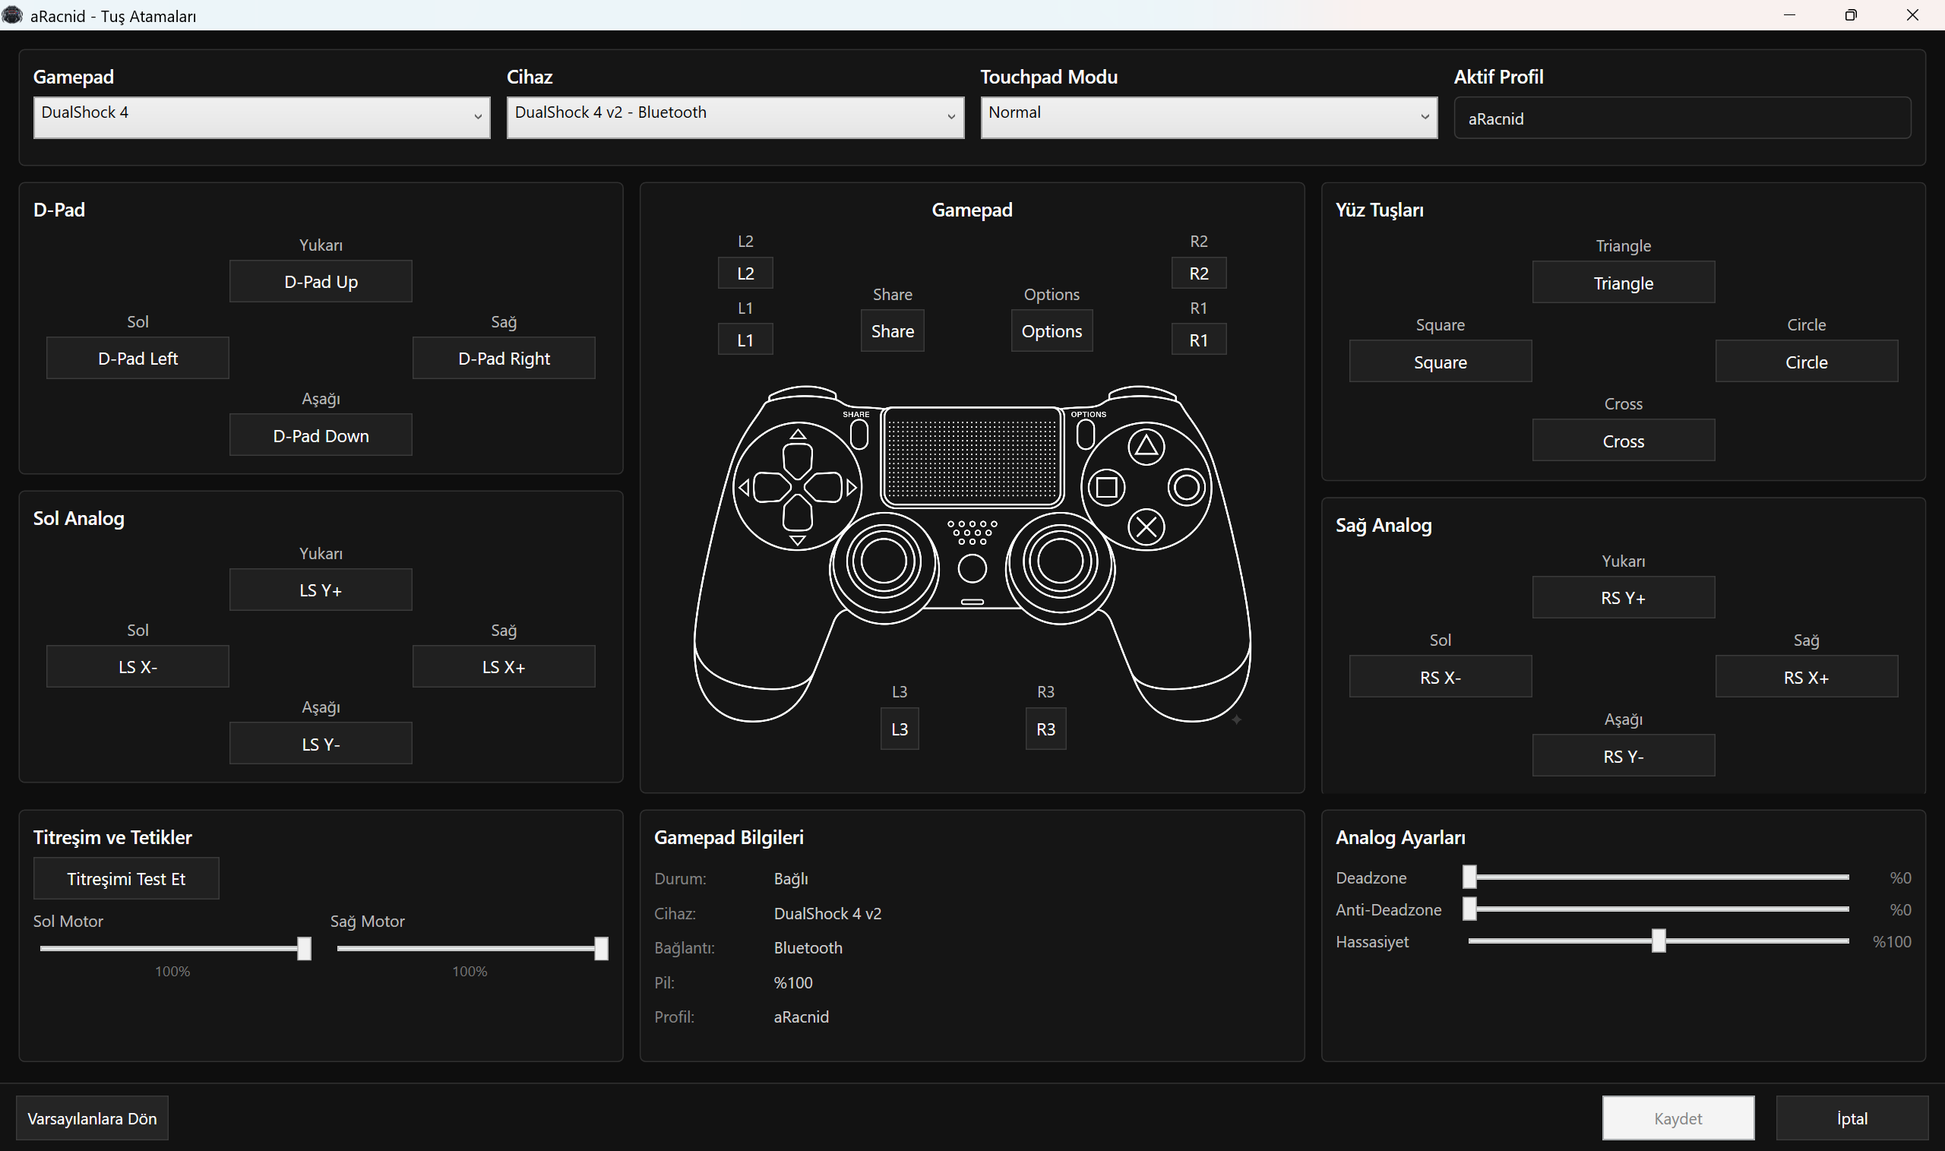Click the L3 mapping button
Viewport: 1945px width, 1151px height.
[x=900, y=729]
